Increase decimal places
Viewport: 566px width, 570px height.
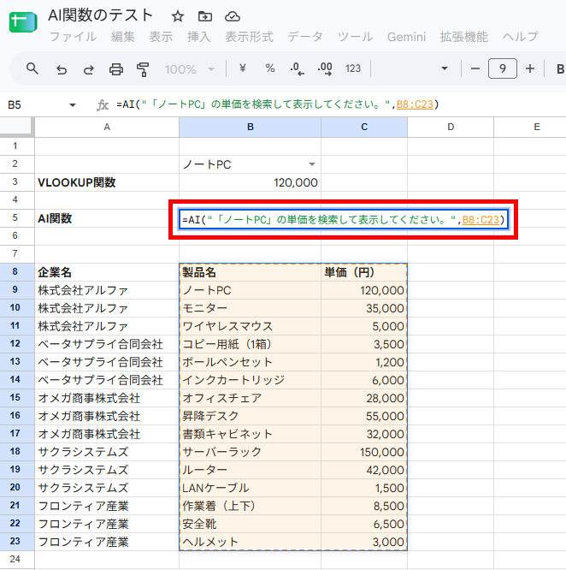[x=325, y=68]
